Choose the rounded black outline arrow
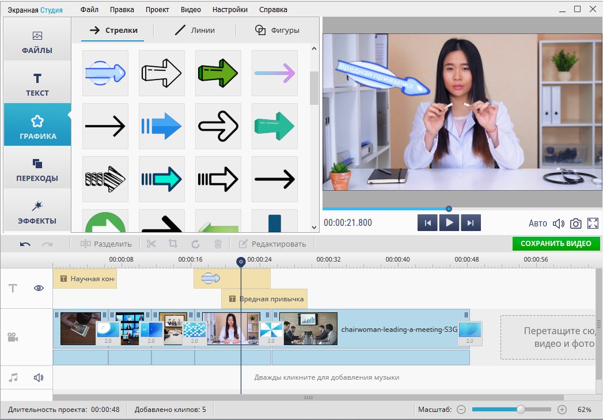 pyautogui.click(x=218, y=126)
